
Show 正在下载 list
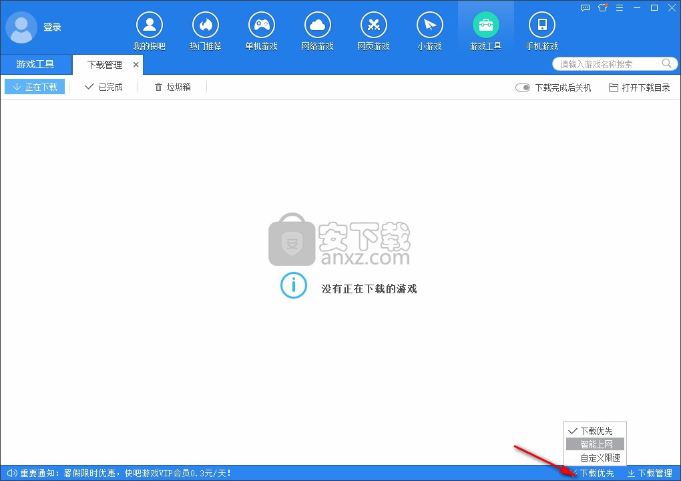35,87
